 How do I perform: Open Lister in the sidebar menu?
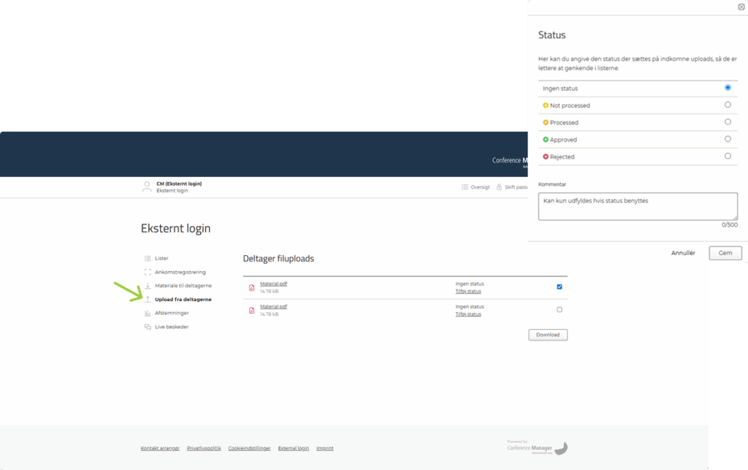(x=161, y=258)
